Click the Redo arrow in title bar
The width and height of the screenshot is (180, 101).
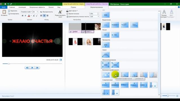11,4
